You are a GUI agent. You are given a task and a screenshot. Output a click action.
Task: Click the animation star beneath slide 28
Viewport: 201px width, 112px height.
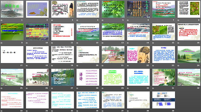[77, 88]
